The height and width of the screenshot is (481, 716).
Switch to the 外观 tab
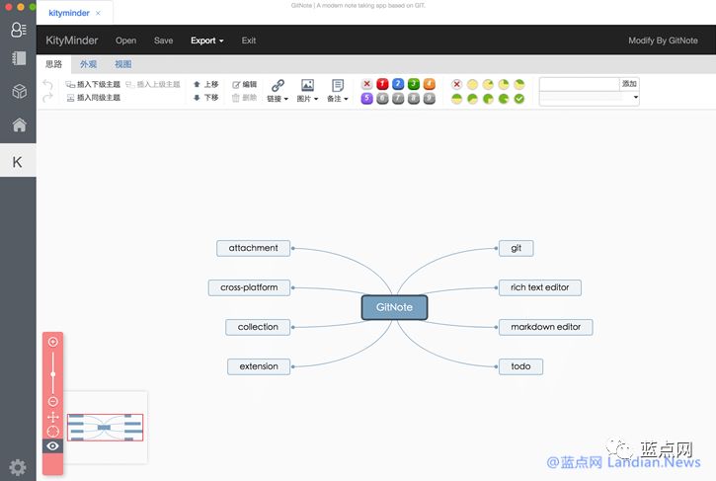pos(88,64)
